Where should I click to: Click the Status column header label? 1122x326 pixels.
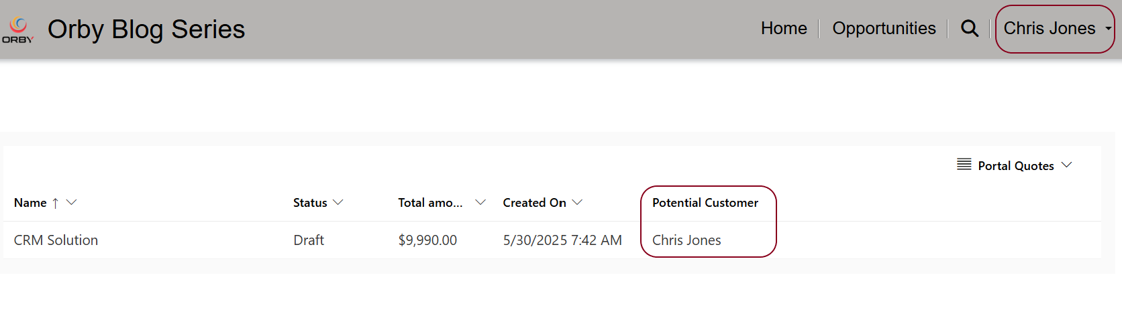click(x=310, y=203)
